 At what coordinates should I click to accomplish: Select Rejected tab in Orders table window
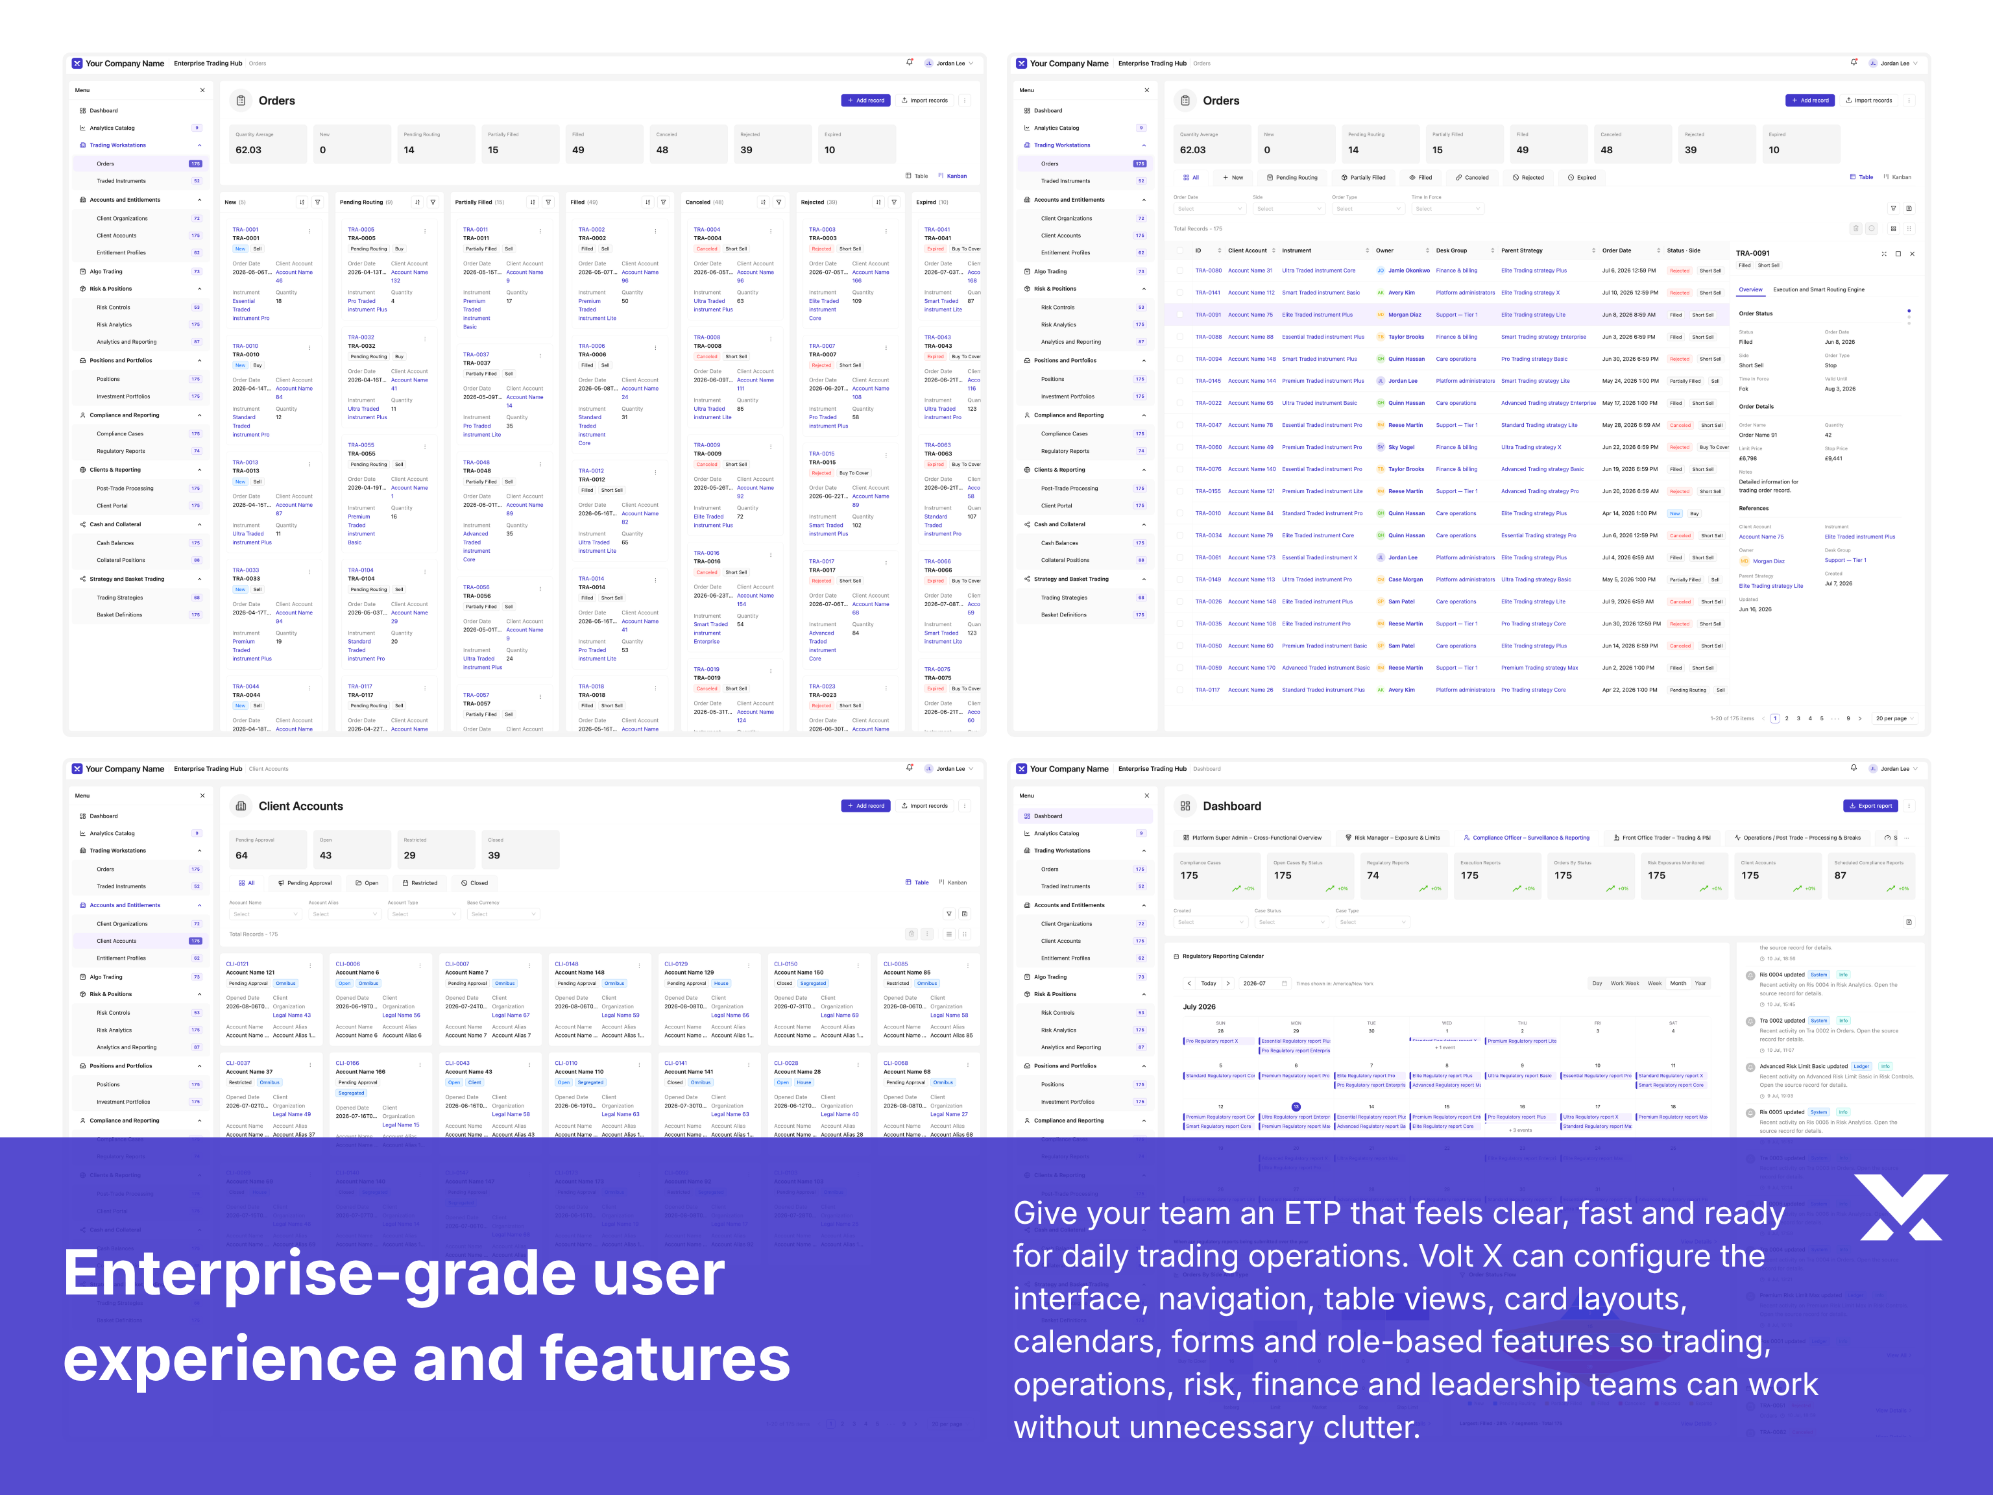tap(1528, 178)
